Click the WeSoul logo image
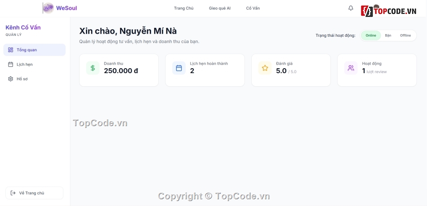This screenshot has height=206, width=427. click(49, 8)
